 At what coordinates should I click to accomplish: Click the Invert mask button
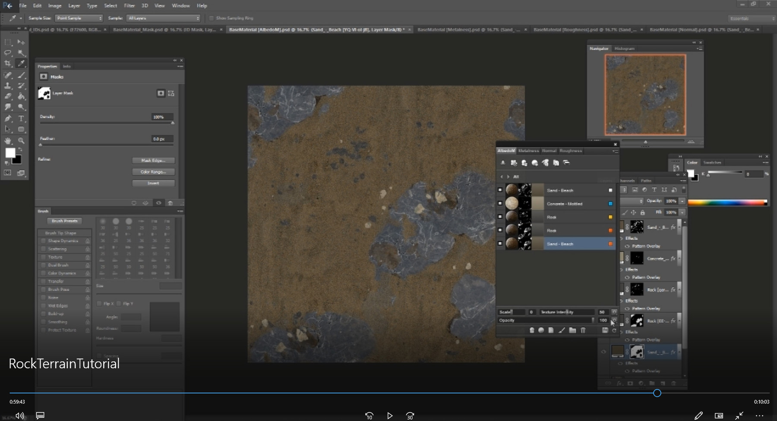tap(153, 183)
